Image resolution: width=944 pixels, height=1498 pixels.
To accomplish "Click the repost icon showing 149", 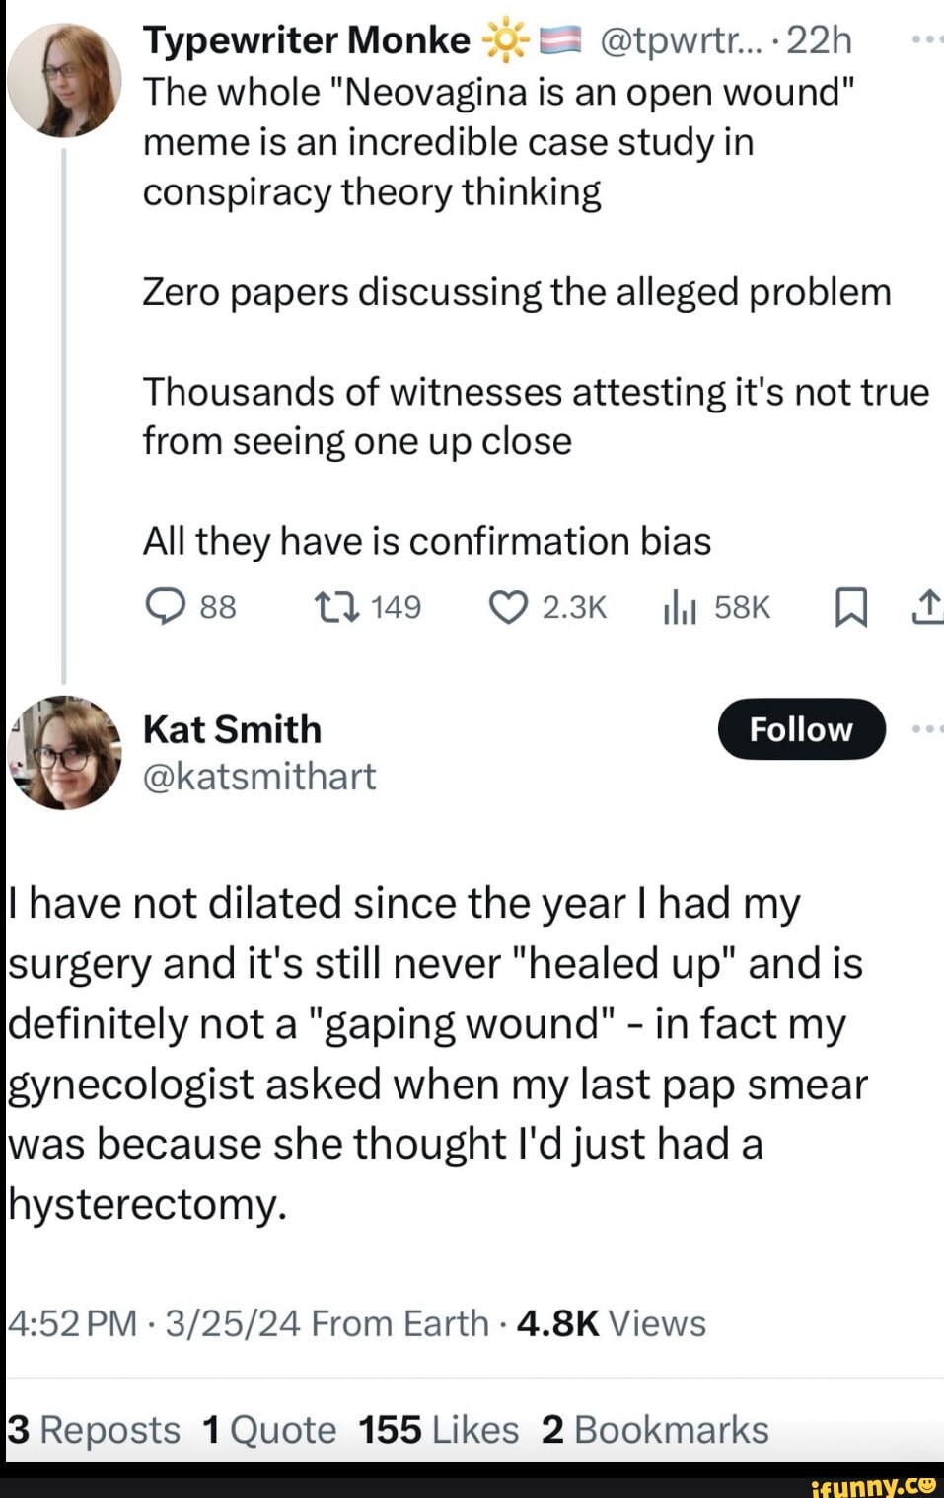I will point(335,606).
